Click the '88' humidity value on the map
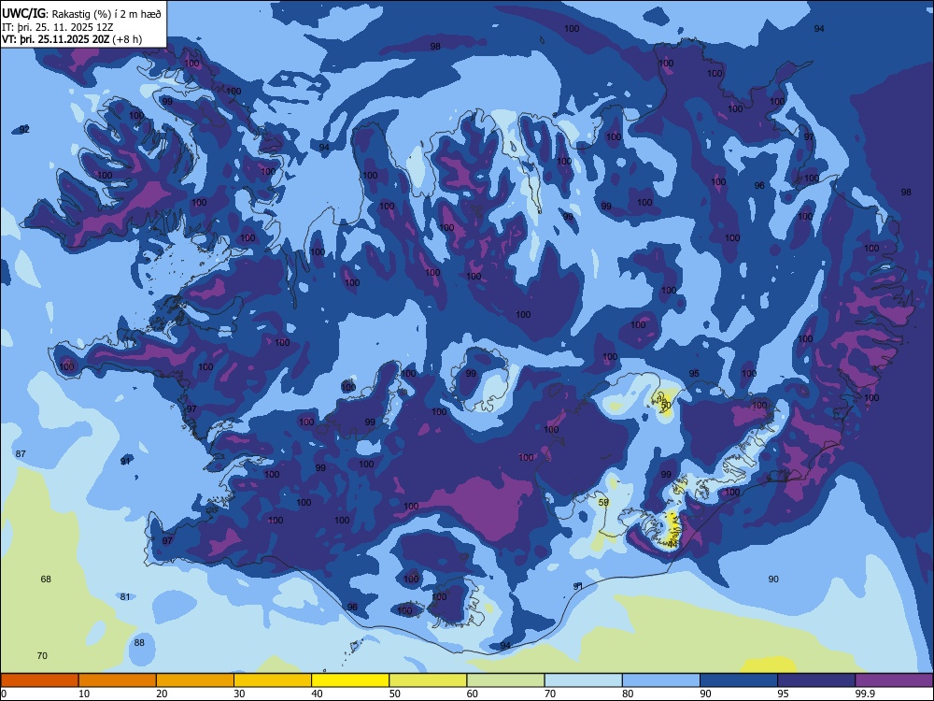Screen dimensions: 934x701 (139, 643)
